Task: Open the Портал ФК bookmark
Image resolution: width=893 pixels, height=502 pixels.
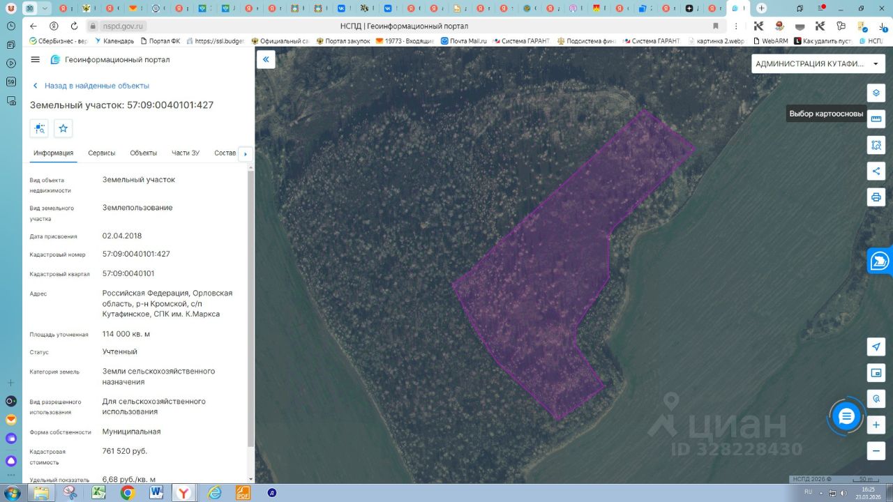Action: [x=160, y=41]
